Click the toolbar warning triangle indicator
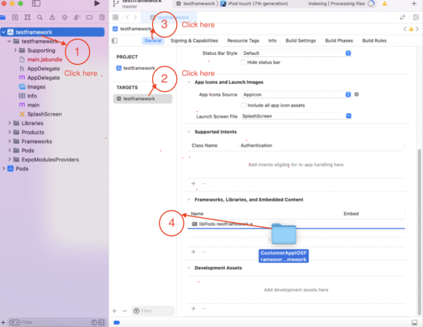 (384, 3)
